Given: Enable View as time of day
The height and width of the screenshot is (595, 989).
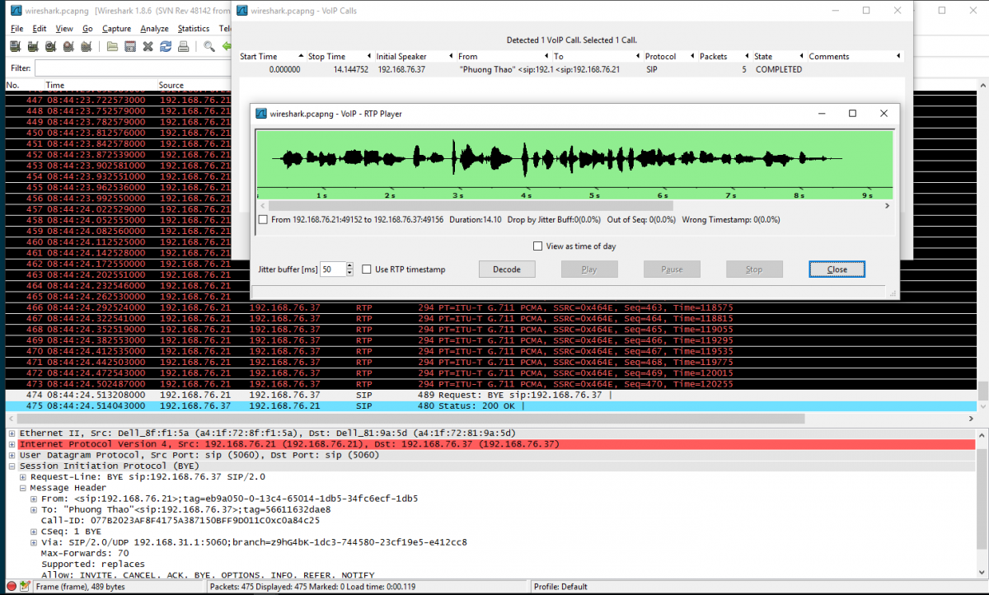Looking at the screenshot, I should tap(538, 246).
